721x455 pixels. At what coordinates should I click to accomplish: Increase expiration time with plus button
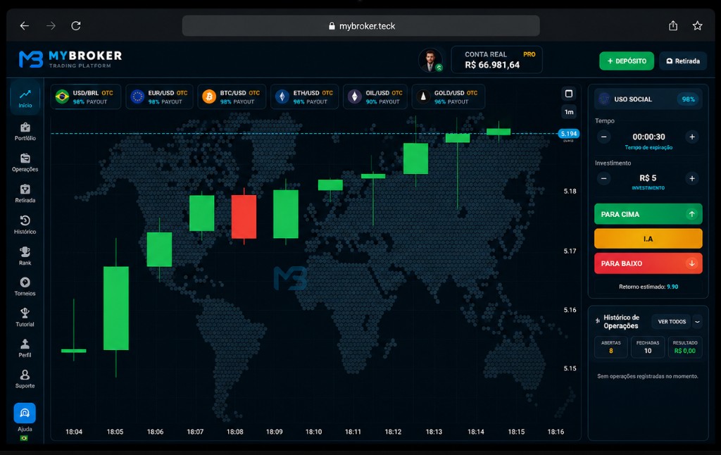pyautogui.click(x=691, y=137)
